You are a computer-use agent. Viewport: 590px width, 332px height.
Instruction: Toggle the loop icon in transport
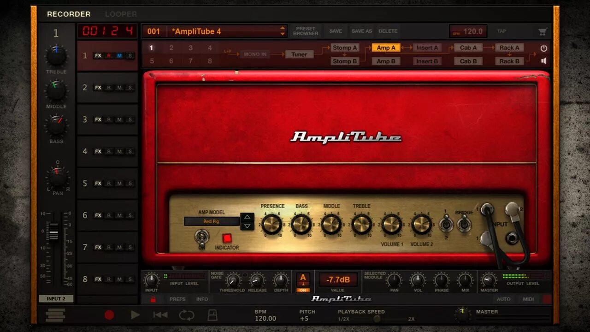click(187, 315)
